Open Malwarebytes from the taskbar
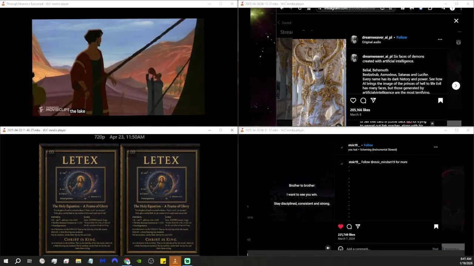 tap(103, 261)
